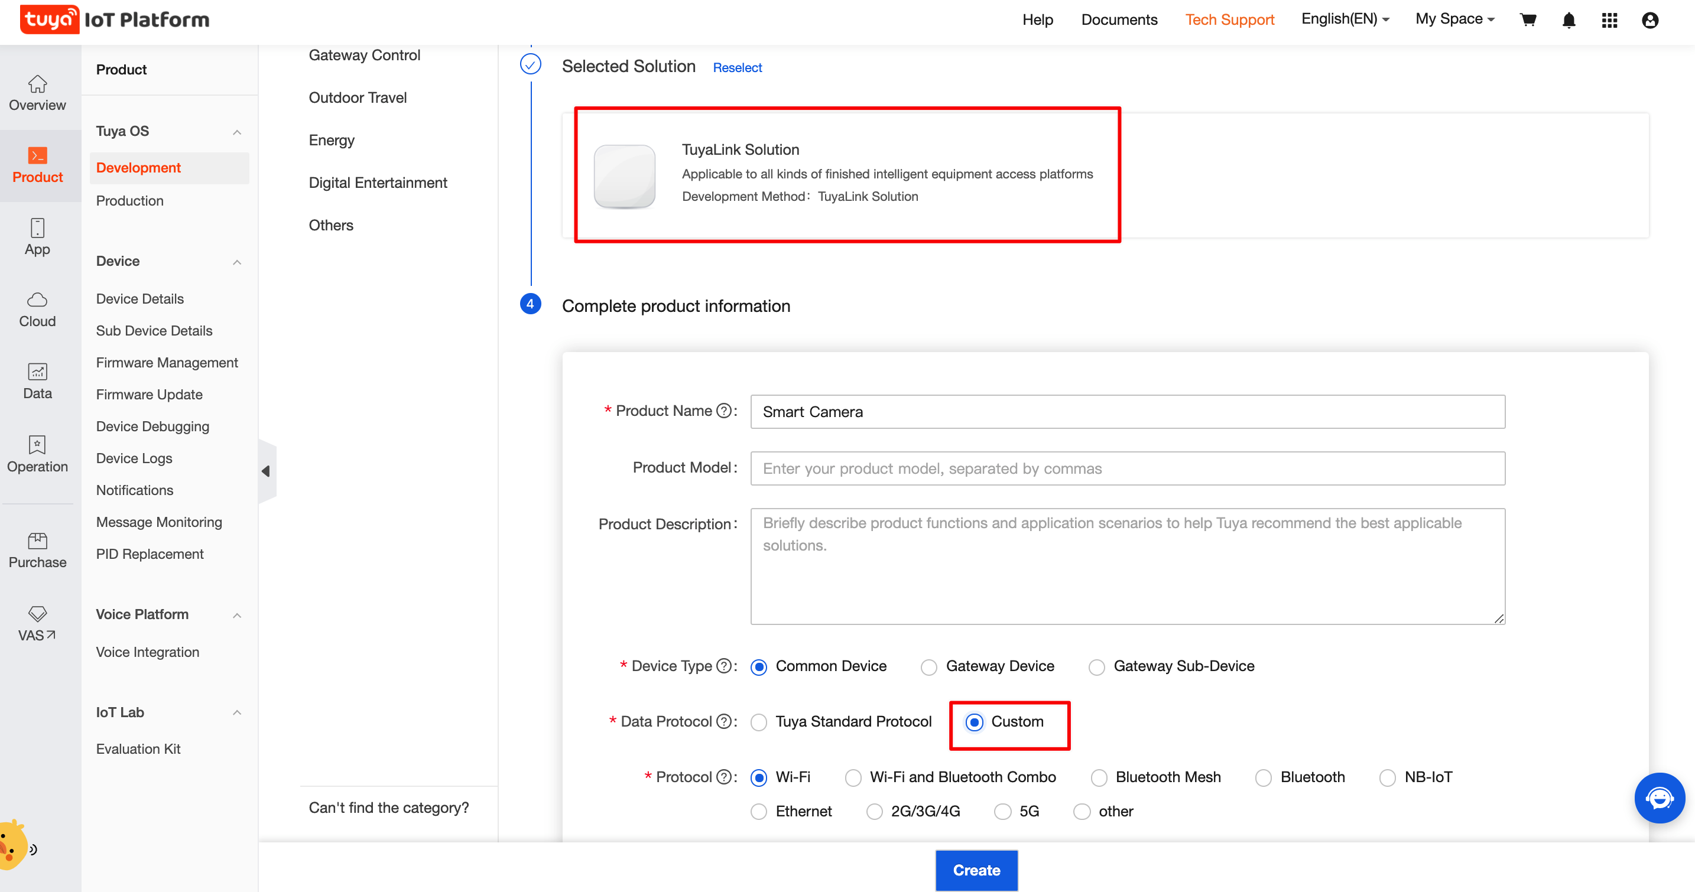Select Bluetooth Mesh as the protocol
The height and width of the screenshot is (892, 1695).
coord(1099,777)
